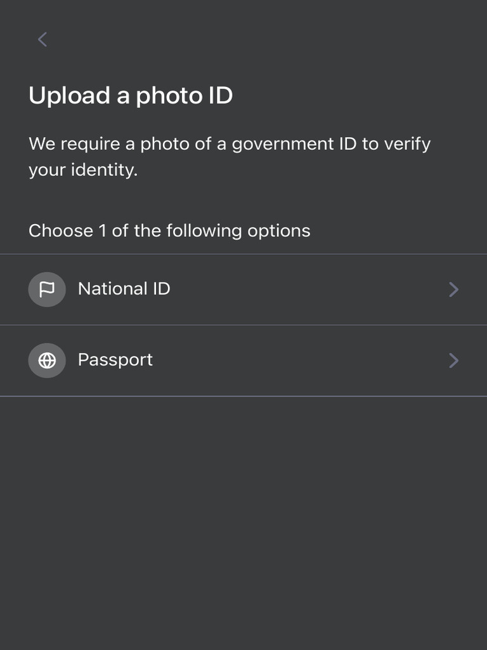Select the Passport label
This screenshot has width=487, height=650.
point(115,360)
